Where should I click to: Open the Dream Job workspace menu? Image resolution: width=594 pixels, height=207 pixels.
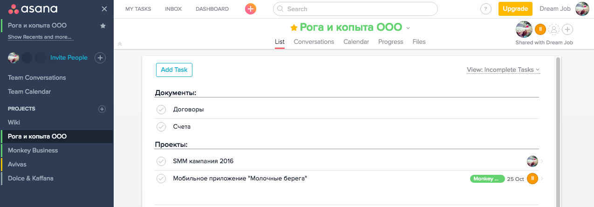point(556,9)
